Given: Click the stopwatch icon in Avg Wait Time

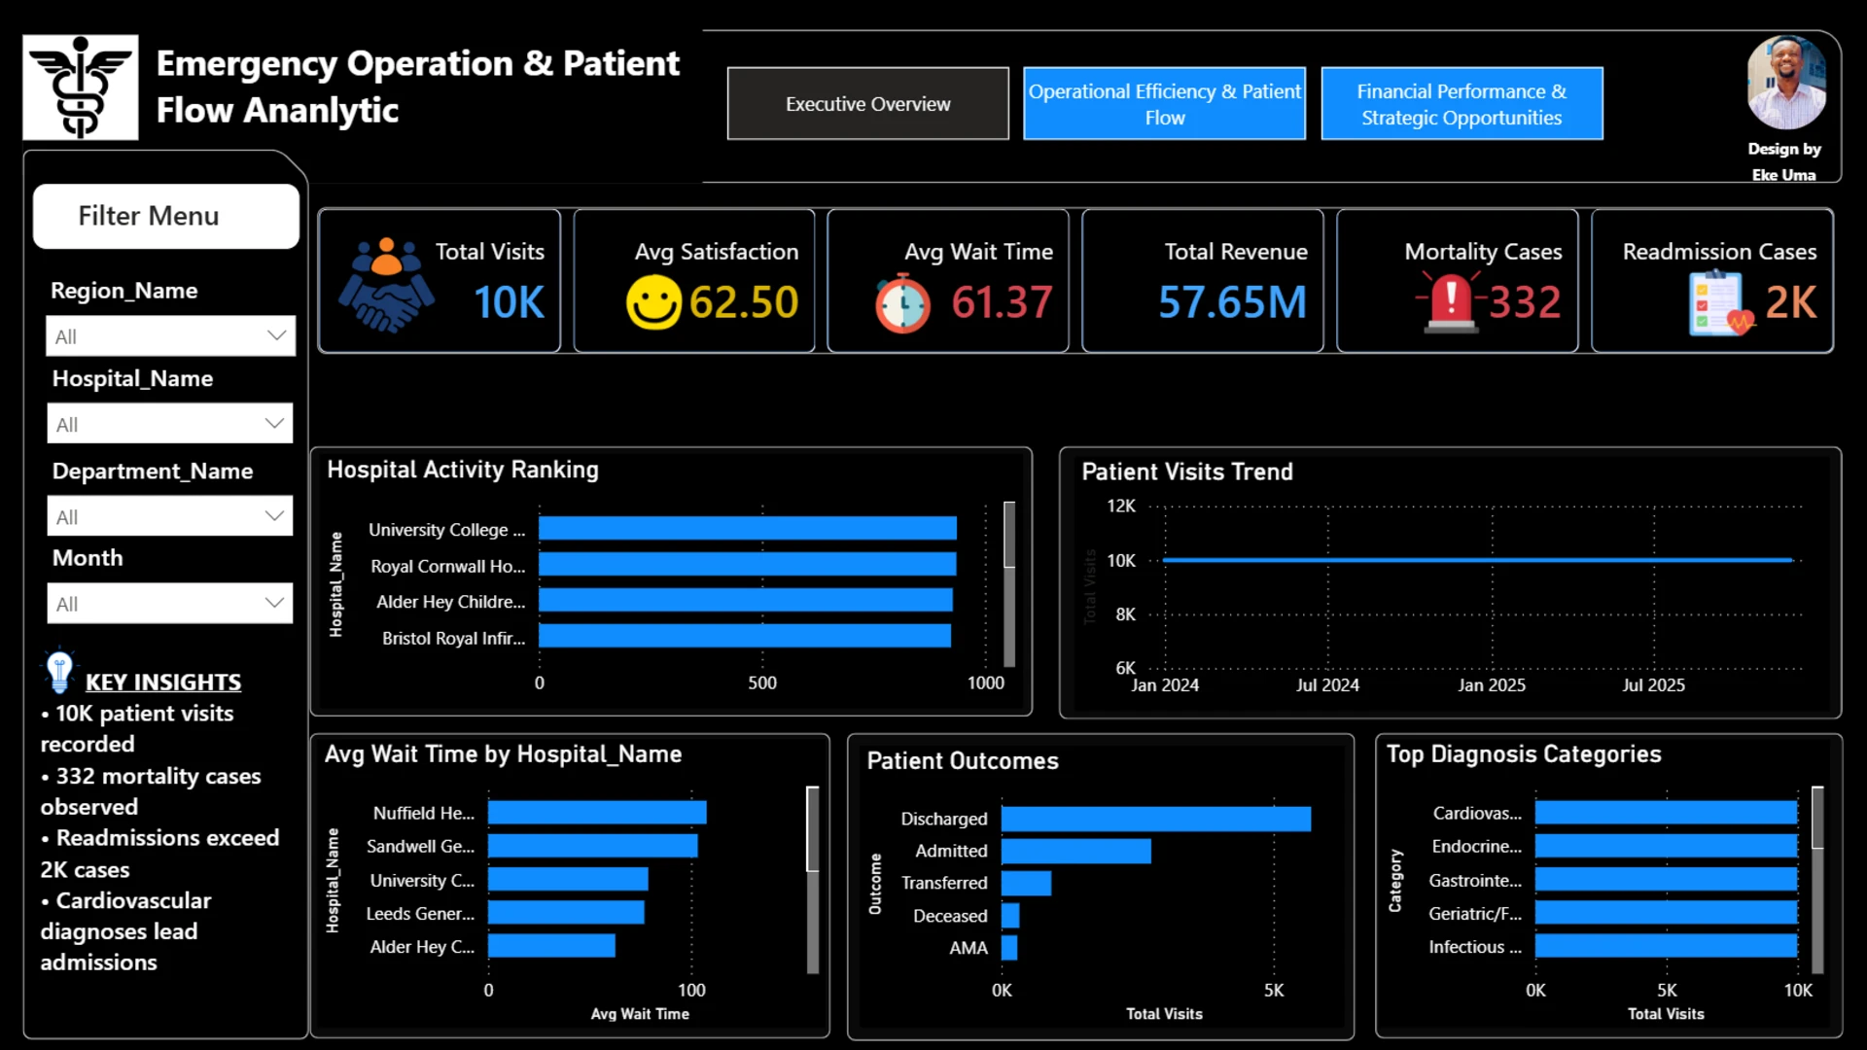Looking at the screenshot, I should tap(902, 302).
